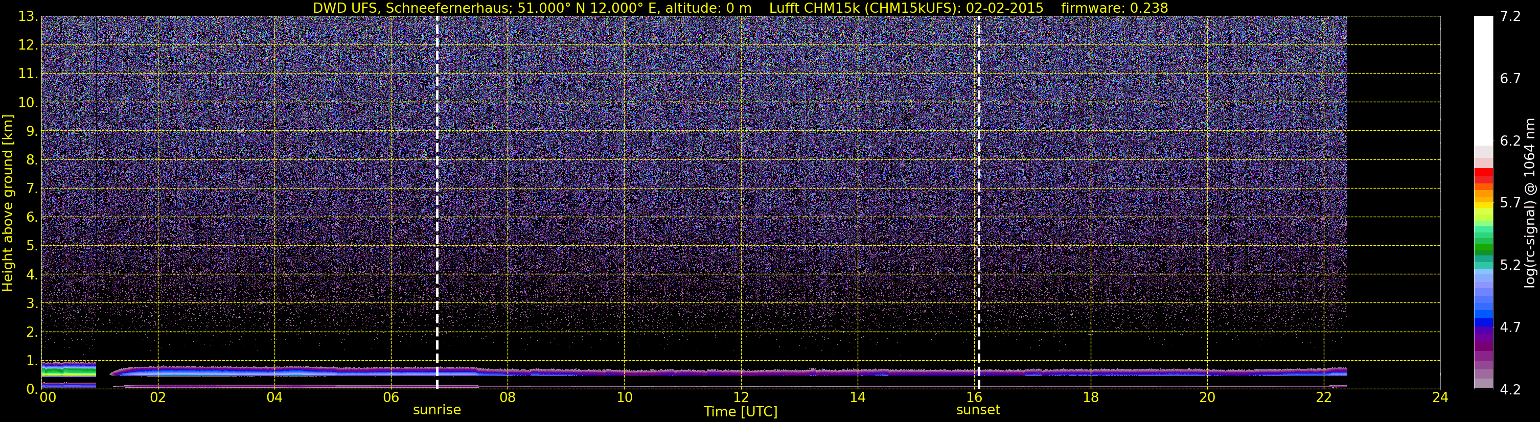Click the height axis tick '8.'
The image size is (1540, 422).
(x=32, y=160)
